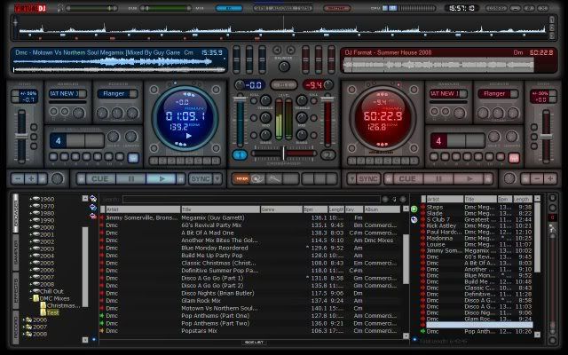
Task: Click the blue left deck jog wheel
Action: click(x=185, y=118)
